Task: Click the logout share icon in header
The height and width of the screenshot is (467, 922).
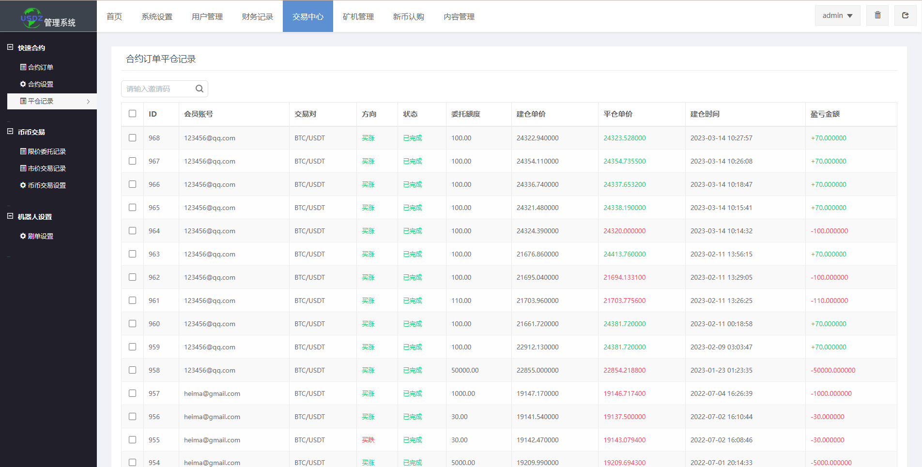Action: click(x=905, y=15)
